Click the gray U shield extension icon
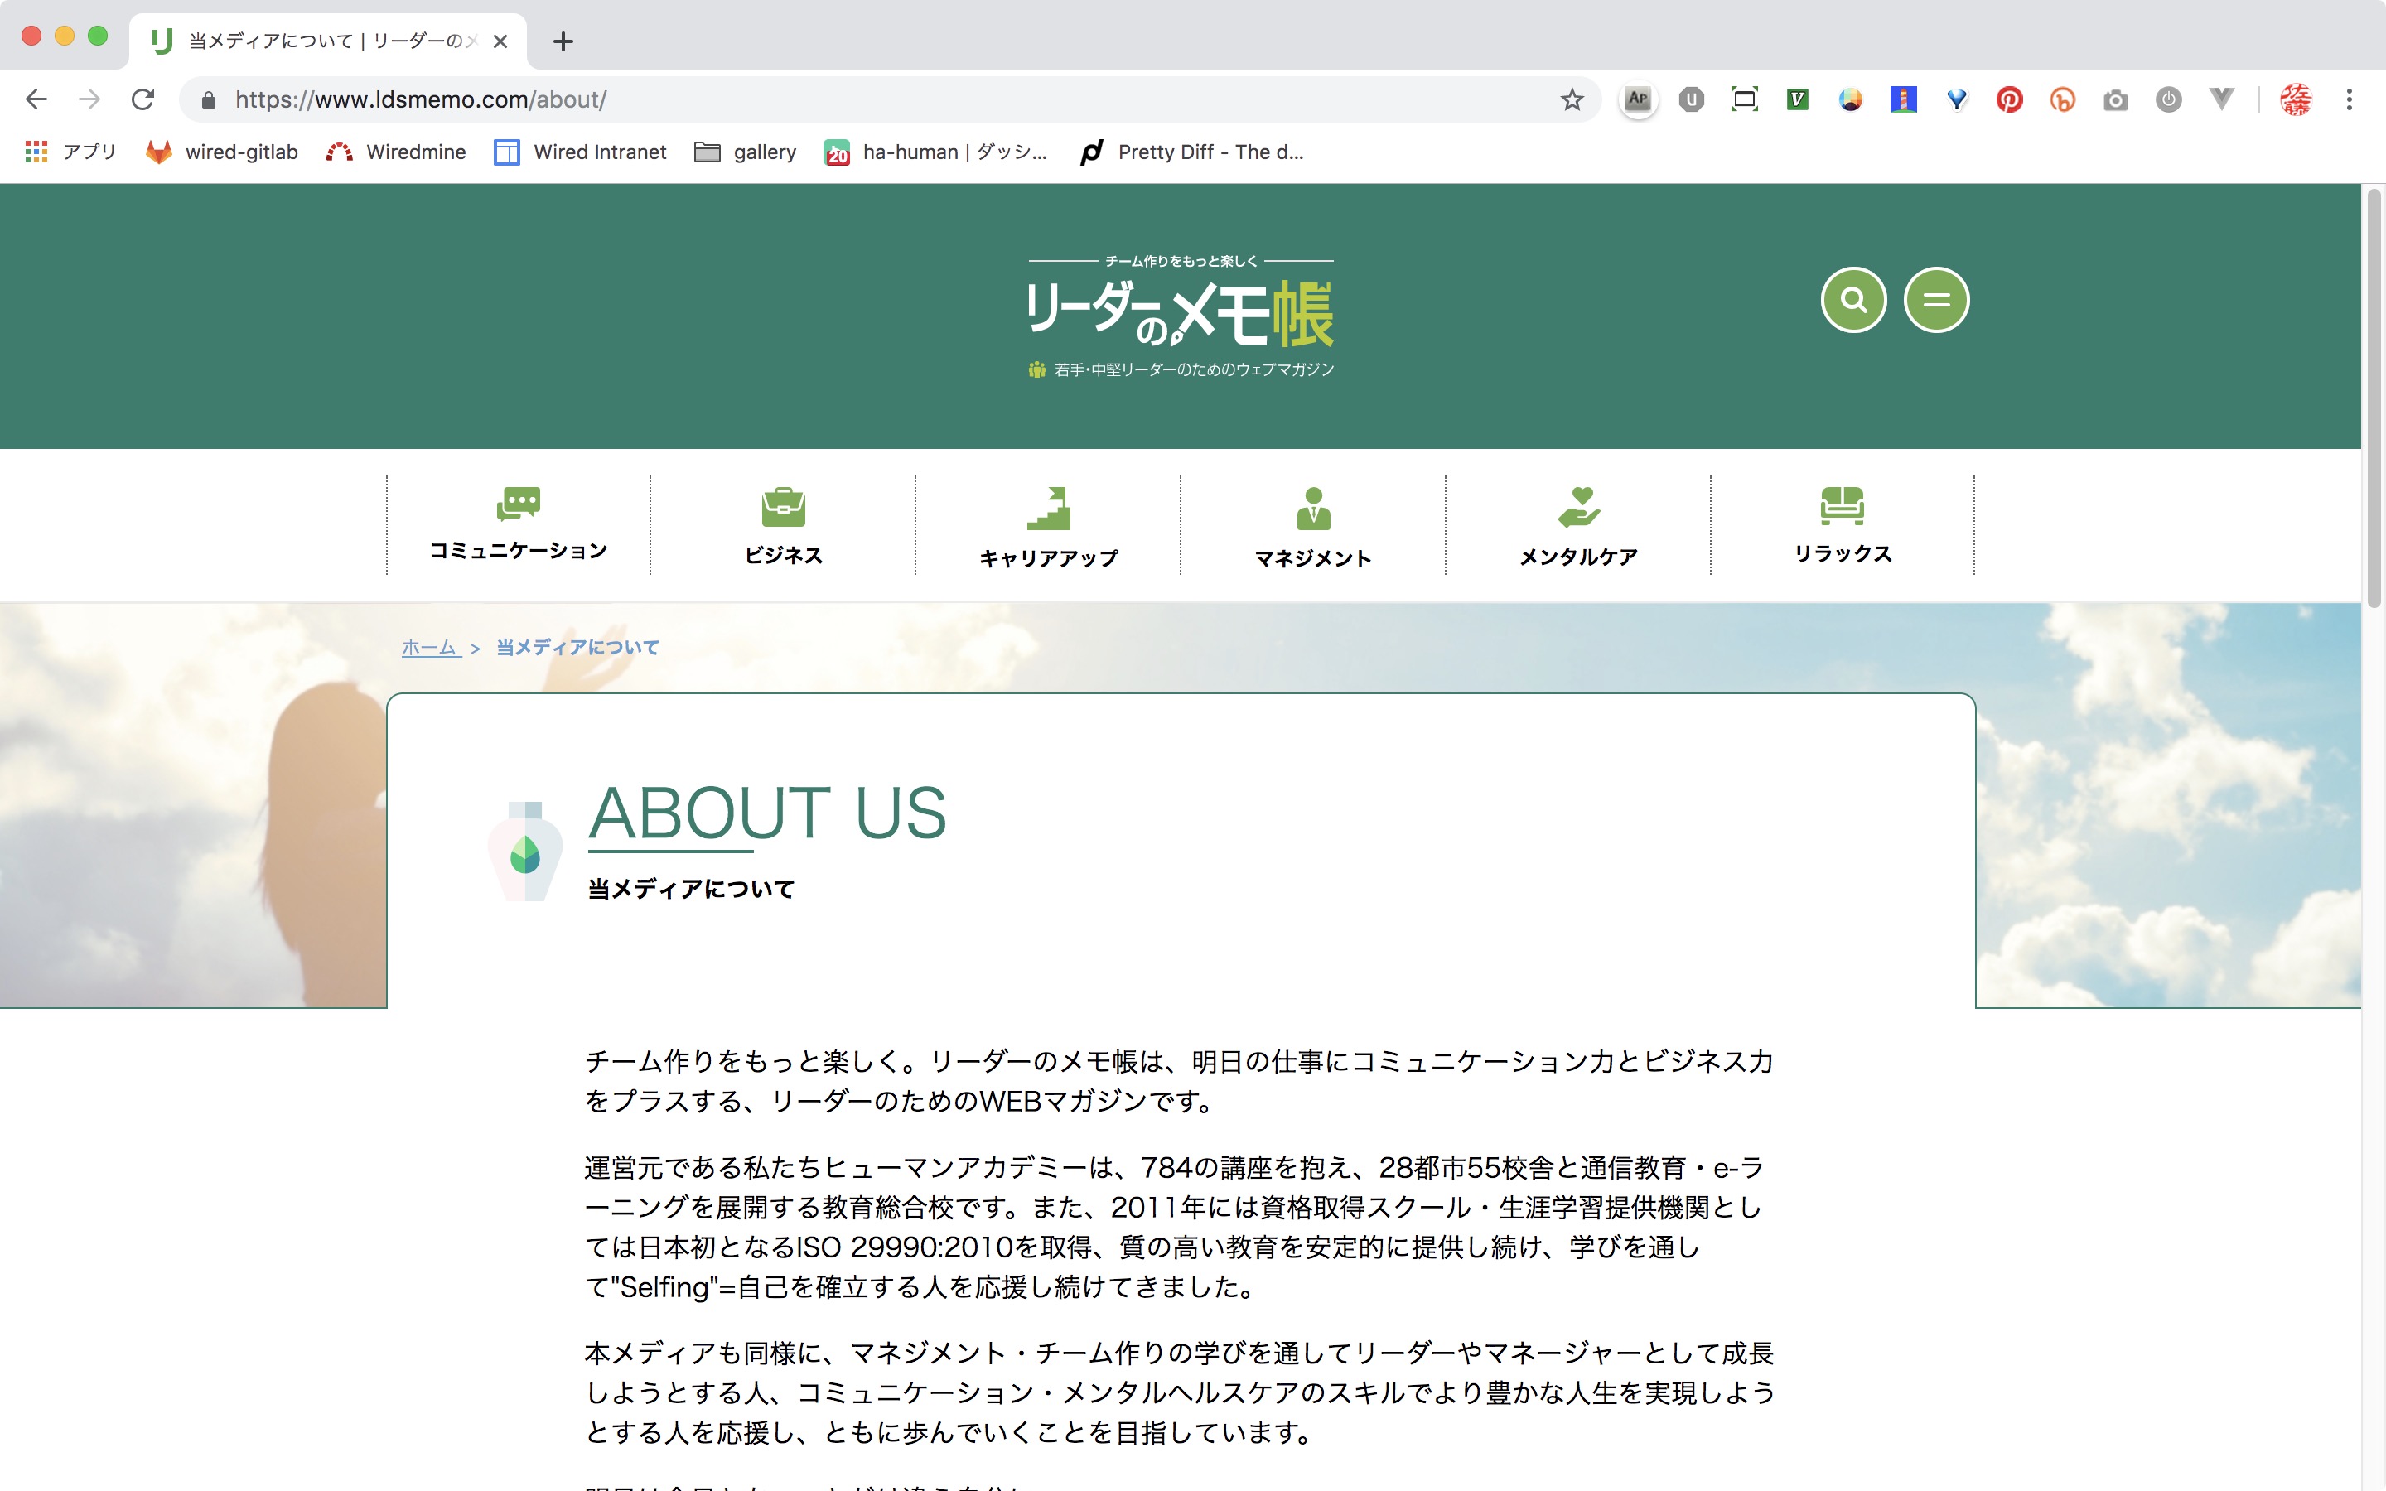 (1691, 99)
